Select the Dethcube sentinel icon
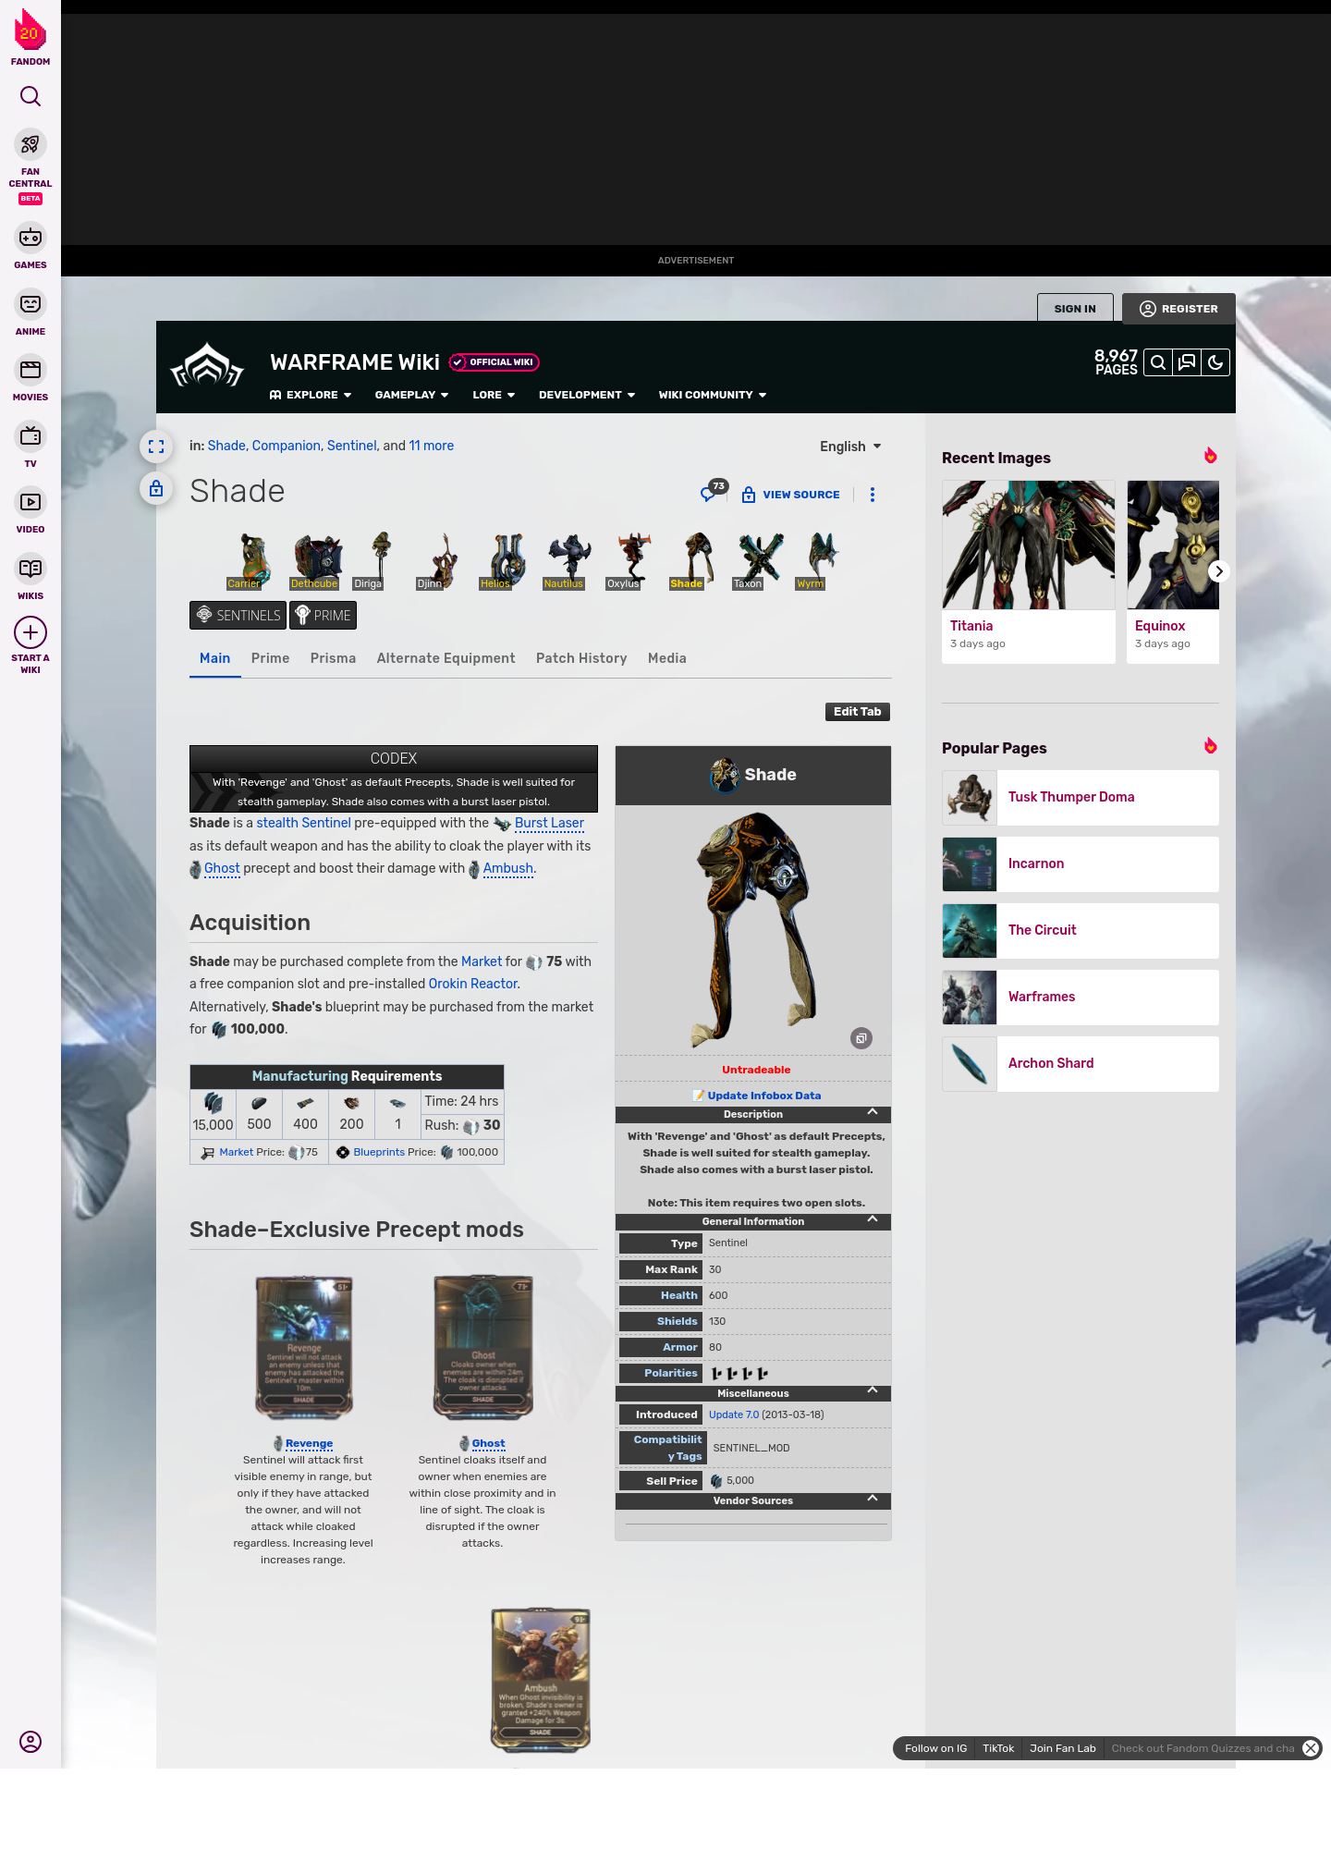 (317, 560)
